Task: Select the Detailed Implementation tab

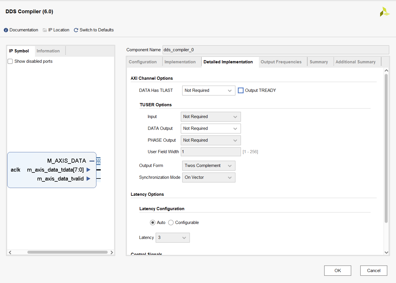Action: [x=228, y=62]
